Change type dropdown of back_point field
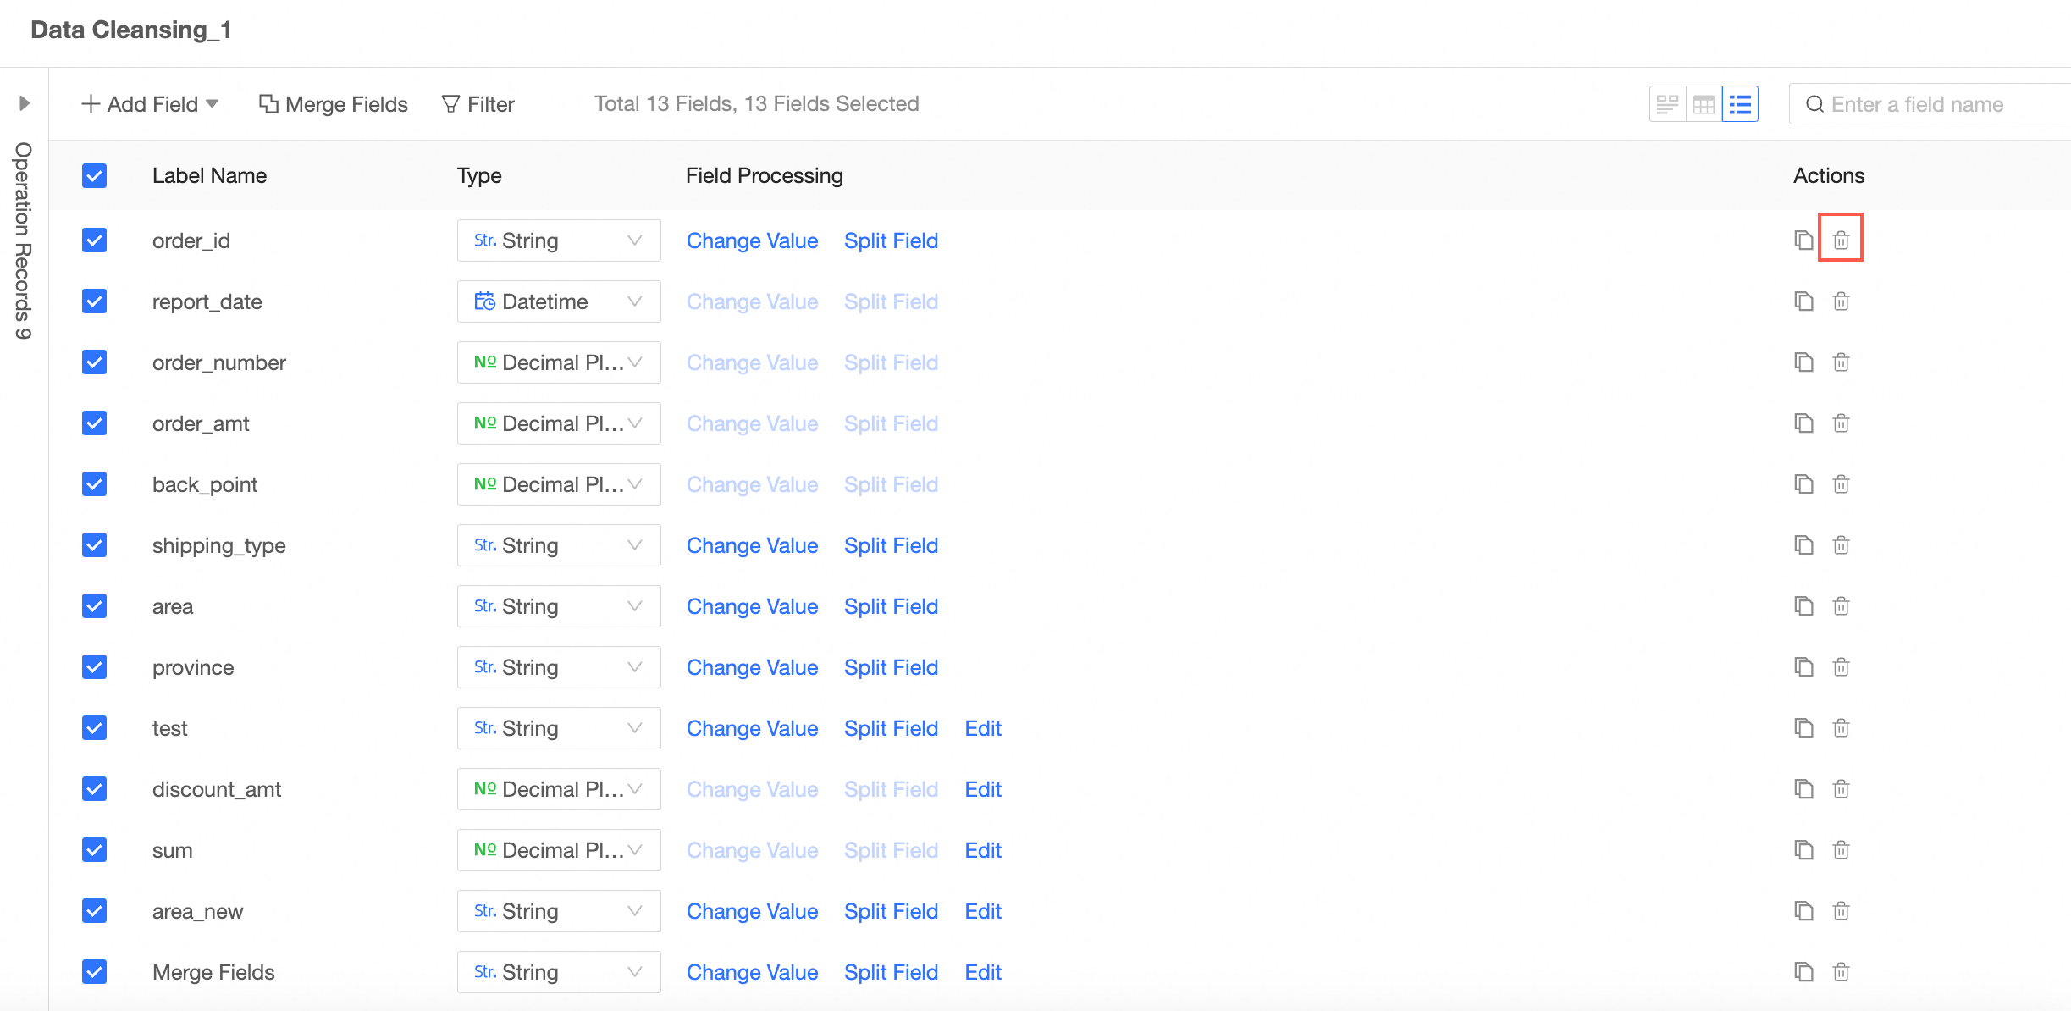 pyautogui.click(x=558, y=484)
